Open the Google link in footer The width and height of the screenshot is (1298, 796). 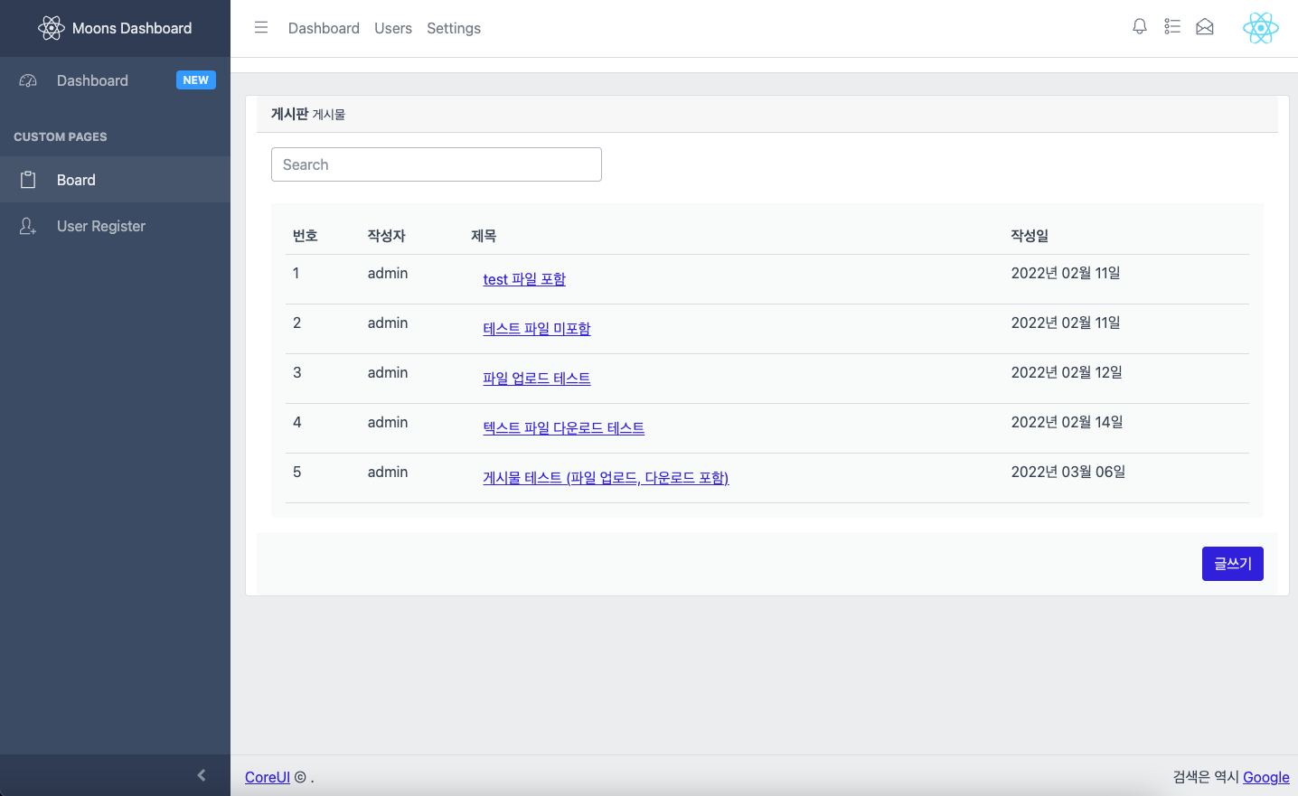(1265, 777)
